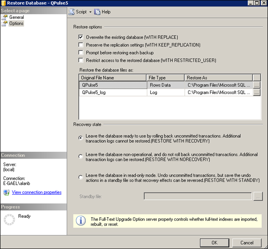Click the Help label in toolbar

[x=106, y=12]
